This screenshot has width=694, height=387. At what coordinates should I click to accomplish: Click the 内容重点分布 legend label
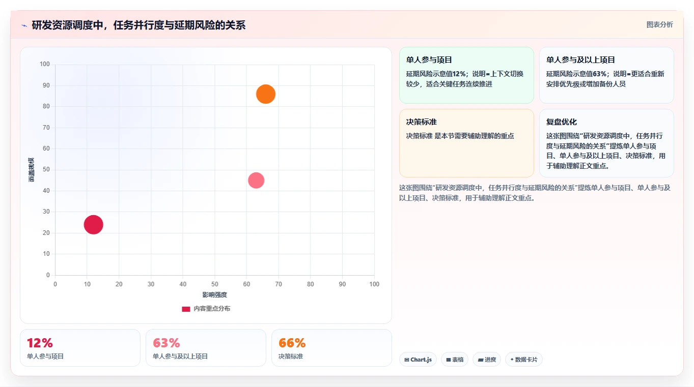click(x=212, y=309)
